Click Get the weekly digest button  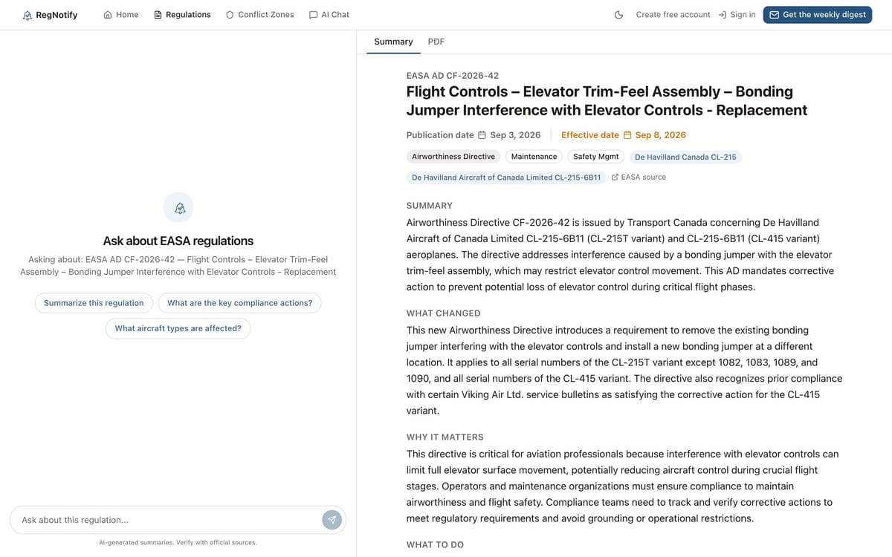[818, 15]
